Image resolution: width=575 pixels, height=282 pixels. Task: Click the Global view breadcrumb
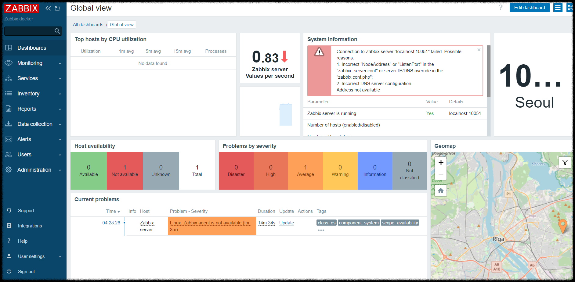coord(122,25)
